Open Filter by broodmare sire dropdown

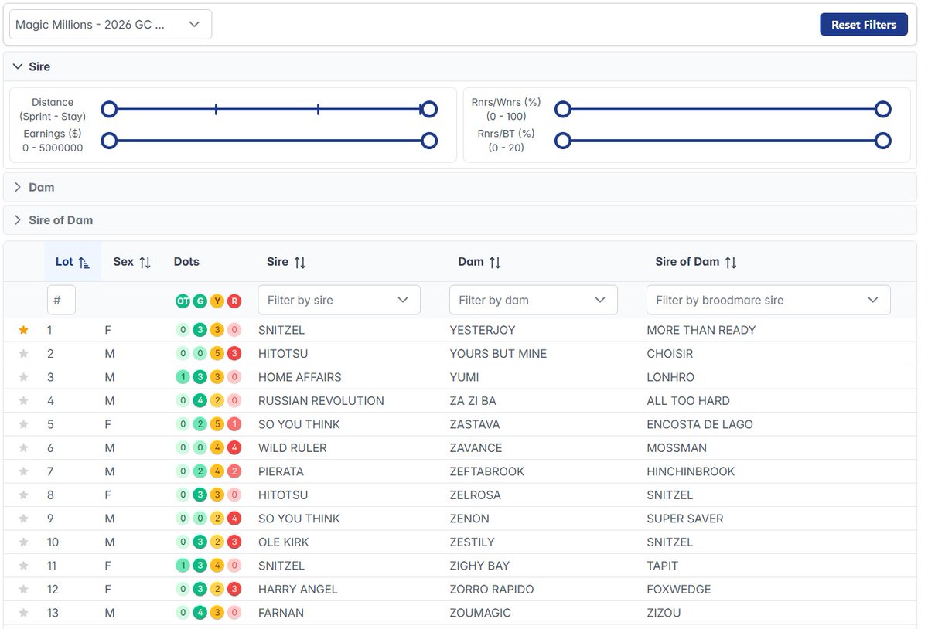click(769, 300)
